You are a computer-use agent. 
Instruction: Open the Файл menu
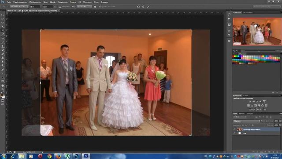tap(9, 2)
